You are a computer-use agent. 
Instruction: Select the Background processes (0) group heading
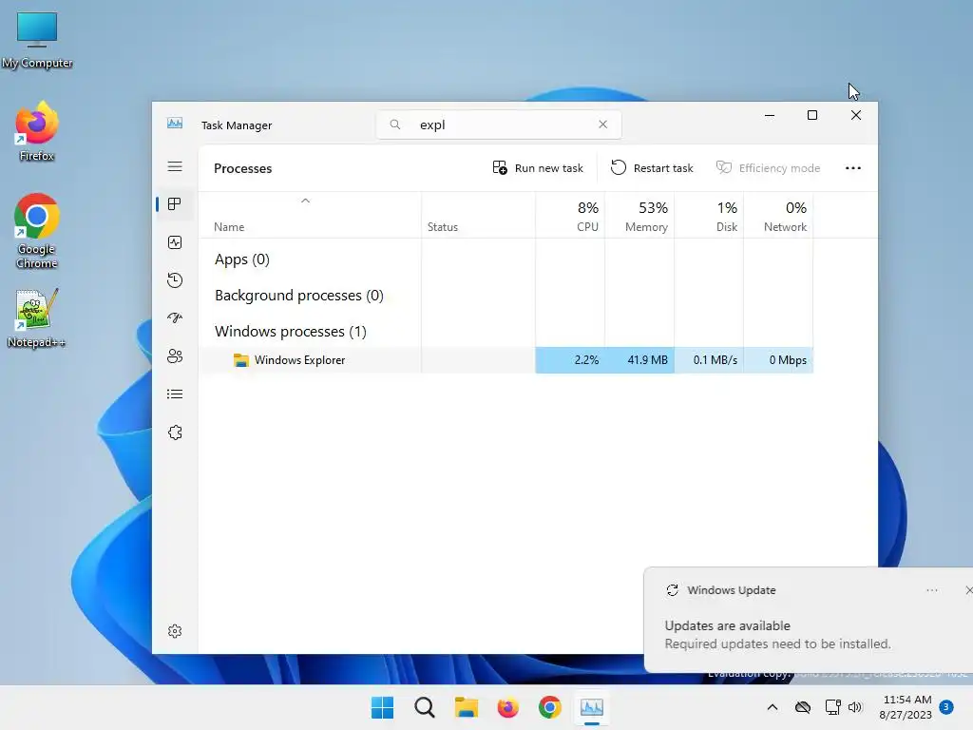coord(299,296)
